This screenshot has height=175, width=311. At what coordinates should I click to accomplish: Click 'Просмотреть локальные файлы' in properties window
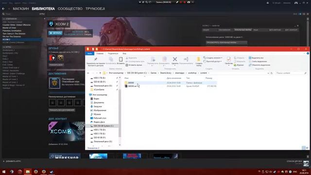pos(226,42)
